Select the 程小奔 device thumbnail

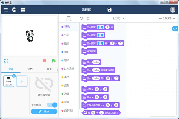coord(9,81)
